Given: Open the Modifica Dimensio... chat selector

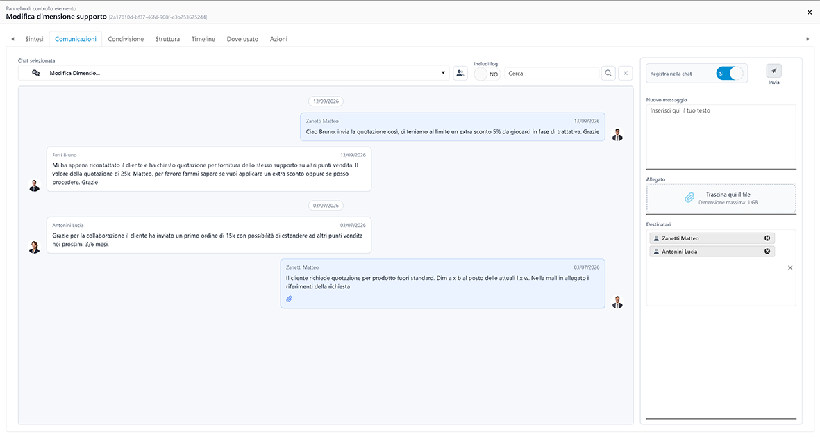Looking at the screenshot, I should click(233, 73).
